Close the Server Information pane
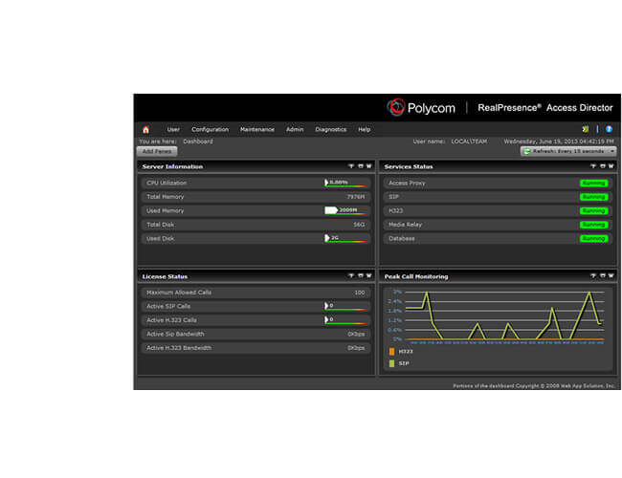Viewport: 622px width, 478px height. (369, 166)
